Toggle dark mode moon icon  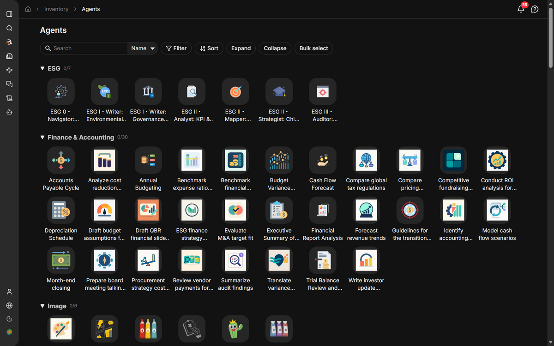pyautogui.click(x=9, y=319)
